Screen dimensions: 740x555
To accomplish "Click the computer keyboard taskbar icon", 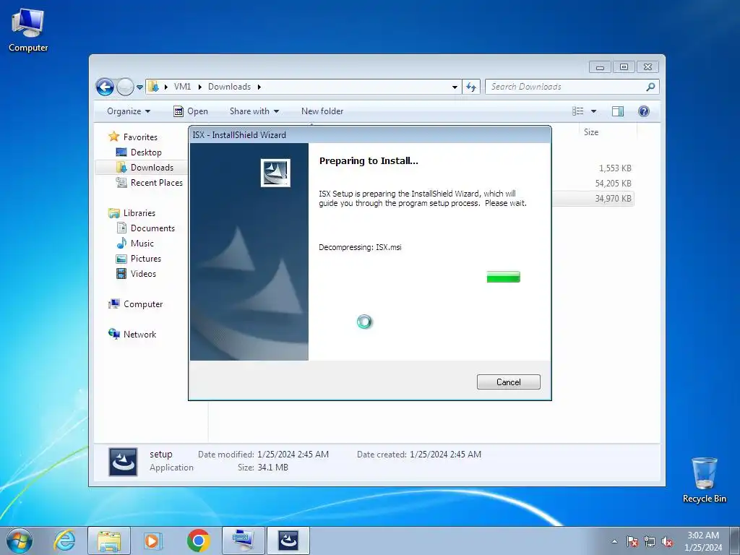I will (x=244, y=541).
